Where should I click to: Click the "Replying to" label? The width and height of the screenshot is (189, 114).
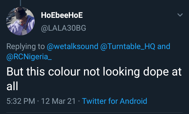[25, 47]
